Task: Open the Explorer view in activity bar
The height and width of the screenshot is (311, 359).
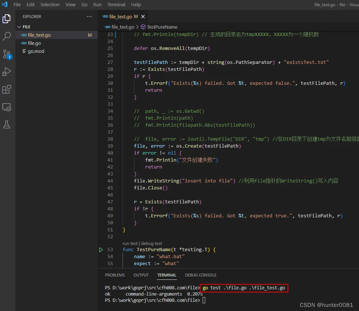Action: 6,19
